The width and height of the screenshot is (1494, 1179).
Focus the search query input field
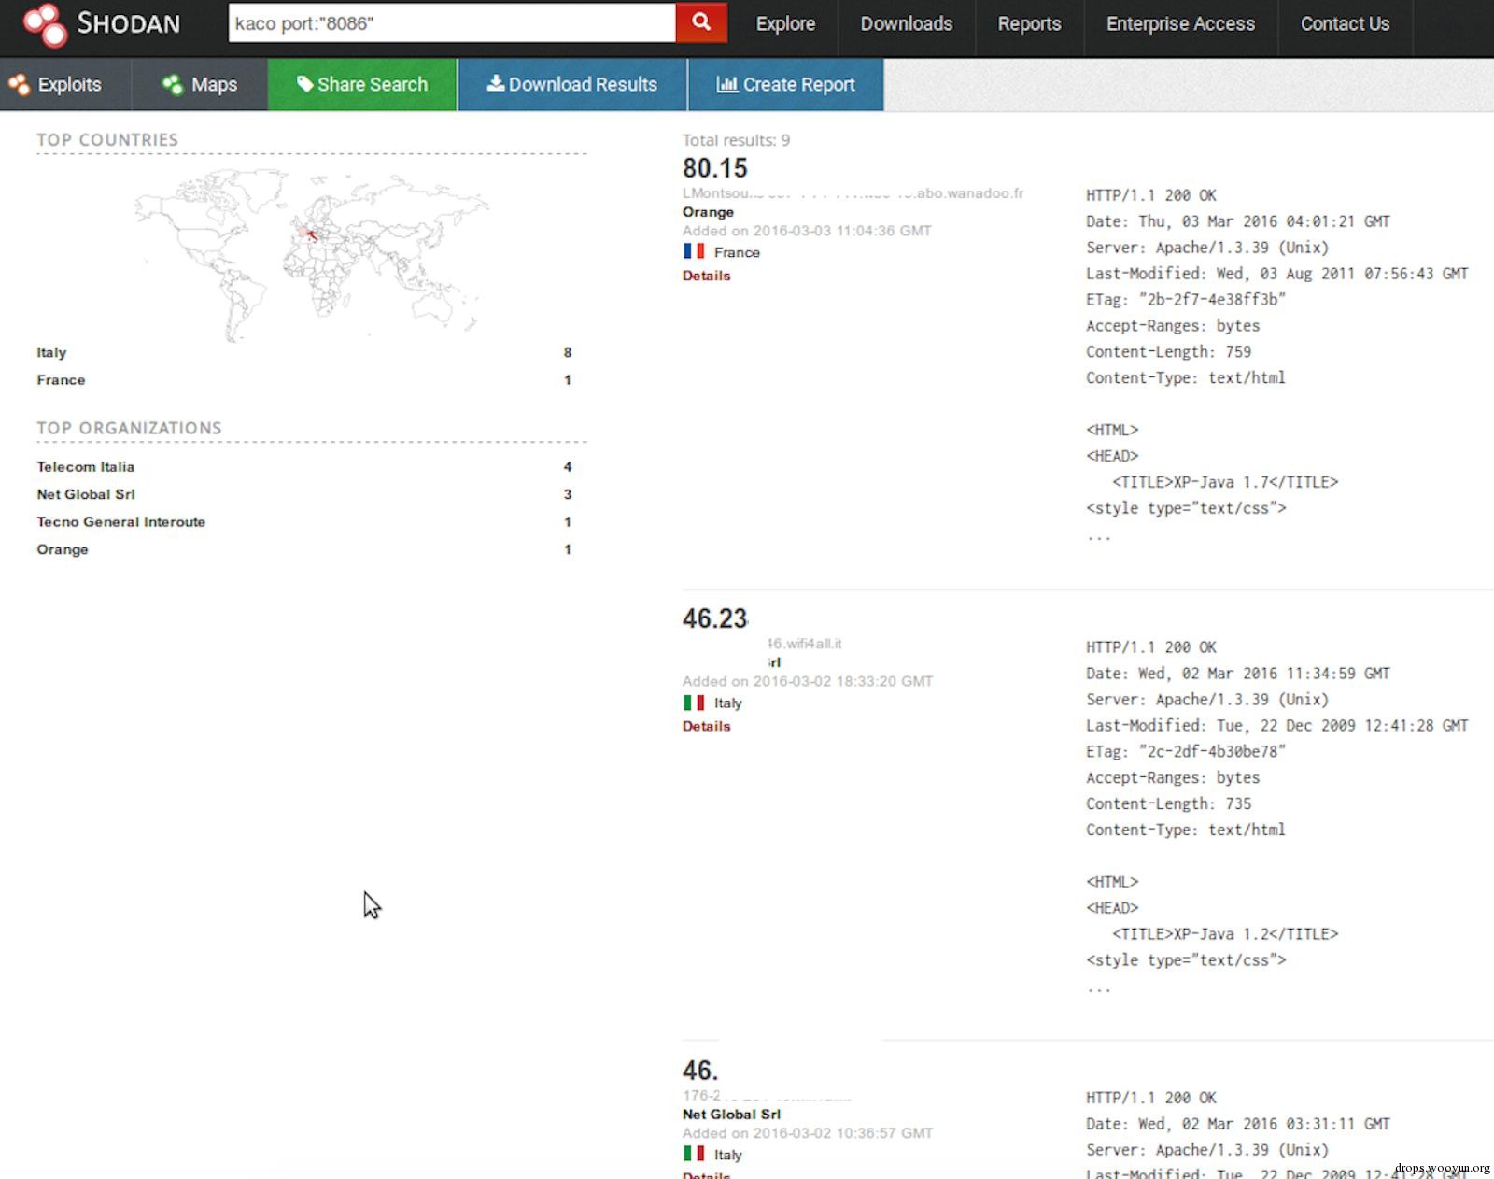pyautogui.click(x=451, y=23)
